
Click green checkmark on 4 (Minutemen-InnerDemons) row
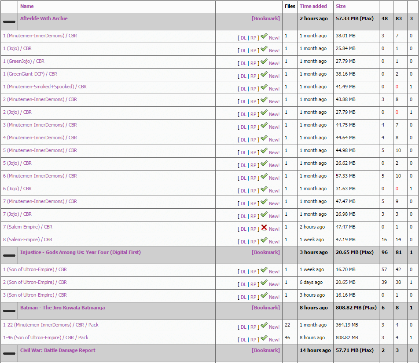click(x=264, y=138)
